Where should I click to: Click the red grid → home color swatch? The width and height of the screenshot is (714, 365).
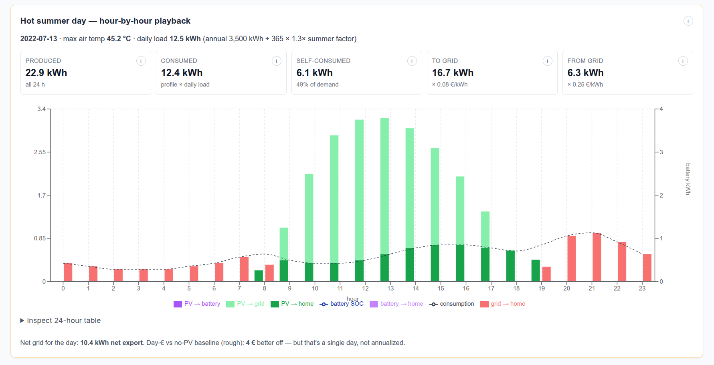pyautogui.click(x=484, y=304)
